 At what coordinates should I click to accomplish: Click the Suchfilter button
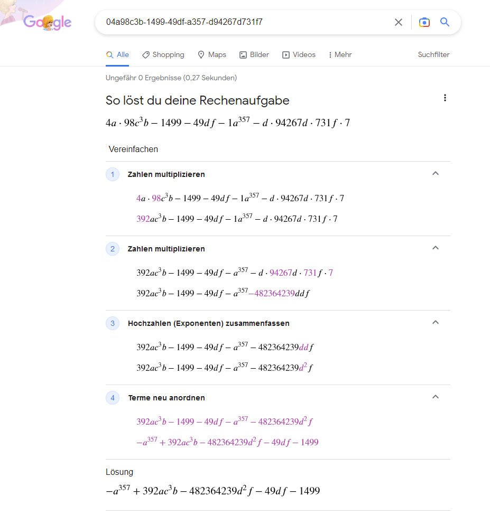click(x=433, y=55)
